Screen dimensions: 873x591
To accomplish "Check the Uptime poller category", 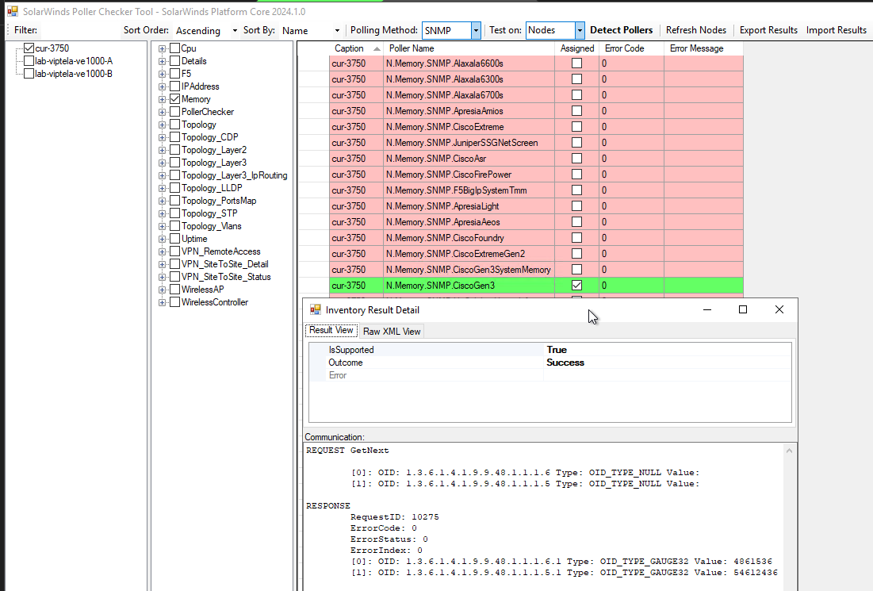I will tap(175, 238).
